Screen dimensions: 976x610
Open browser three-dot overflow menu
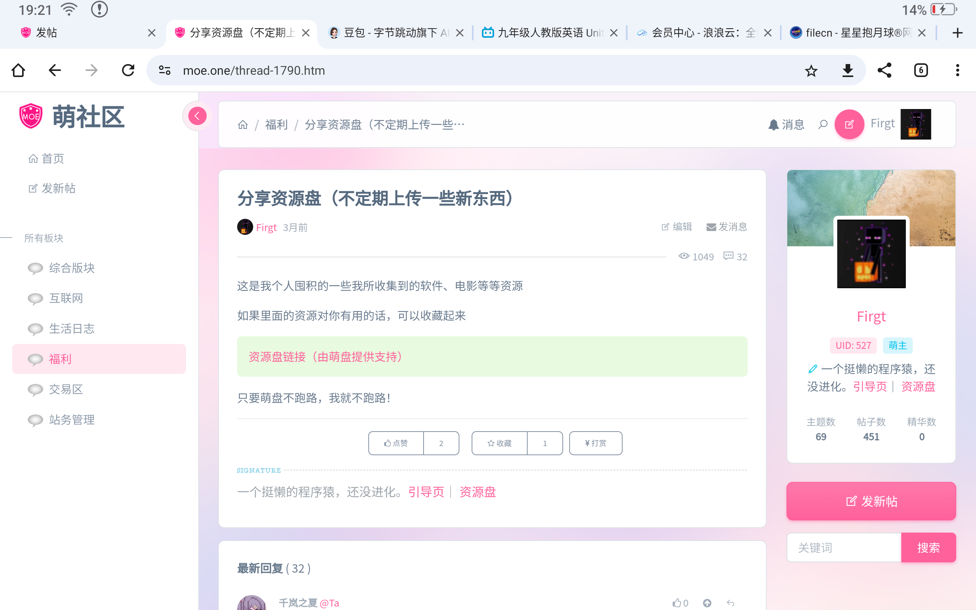coord(957,71)
